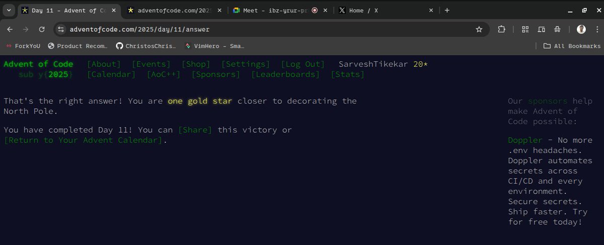Click [Return to Your Advent Calendar]
The width and height of the screenshot is (604, 245).
point(84,140)
